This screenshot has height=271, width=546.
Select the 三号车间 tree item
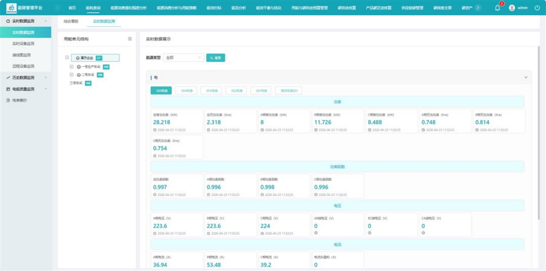[76, 83]
